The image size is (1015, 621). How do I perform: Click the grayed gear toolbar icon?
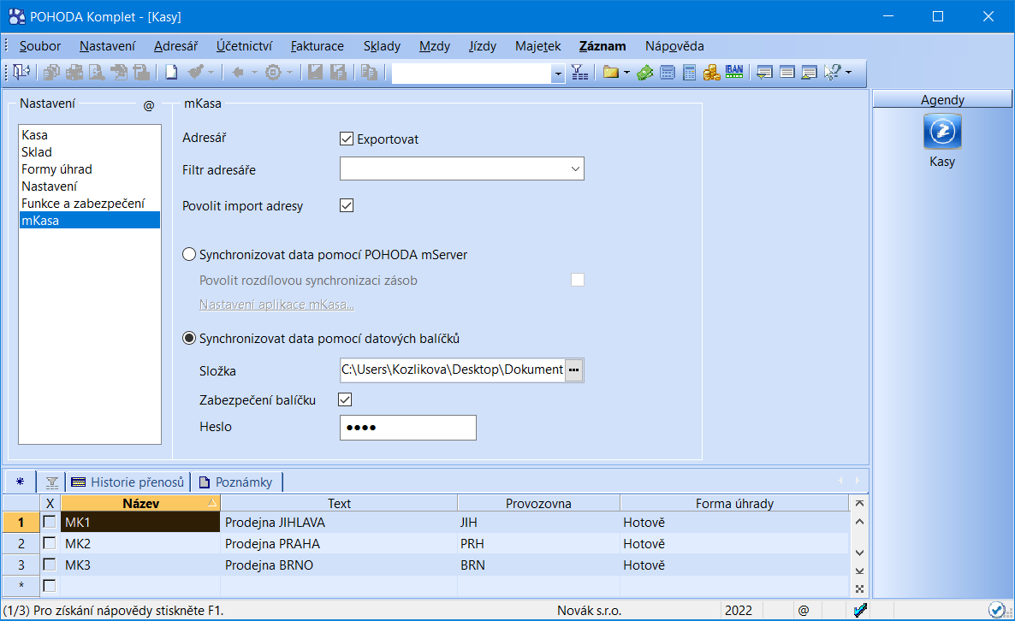(273, 73)
